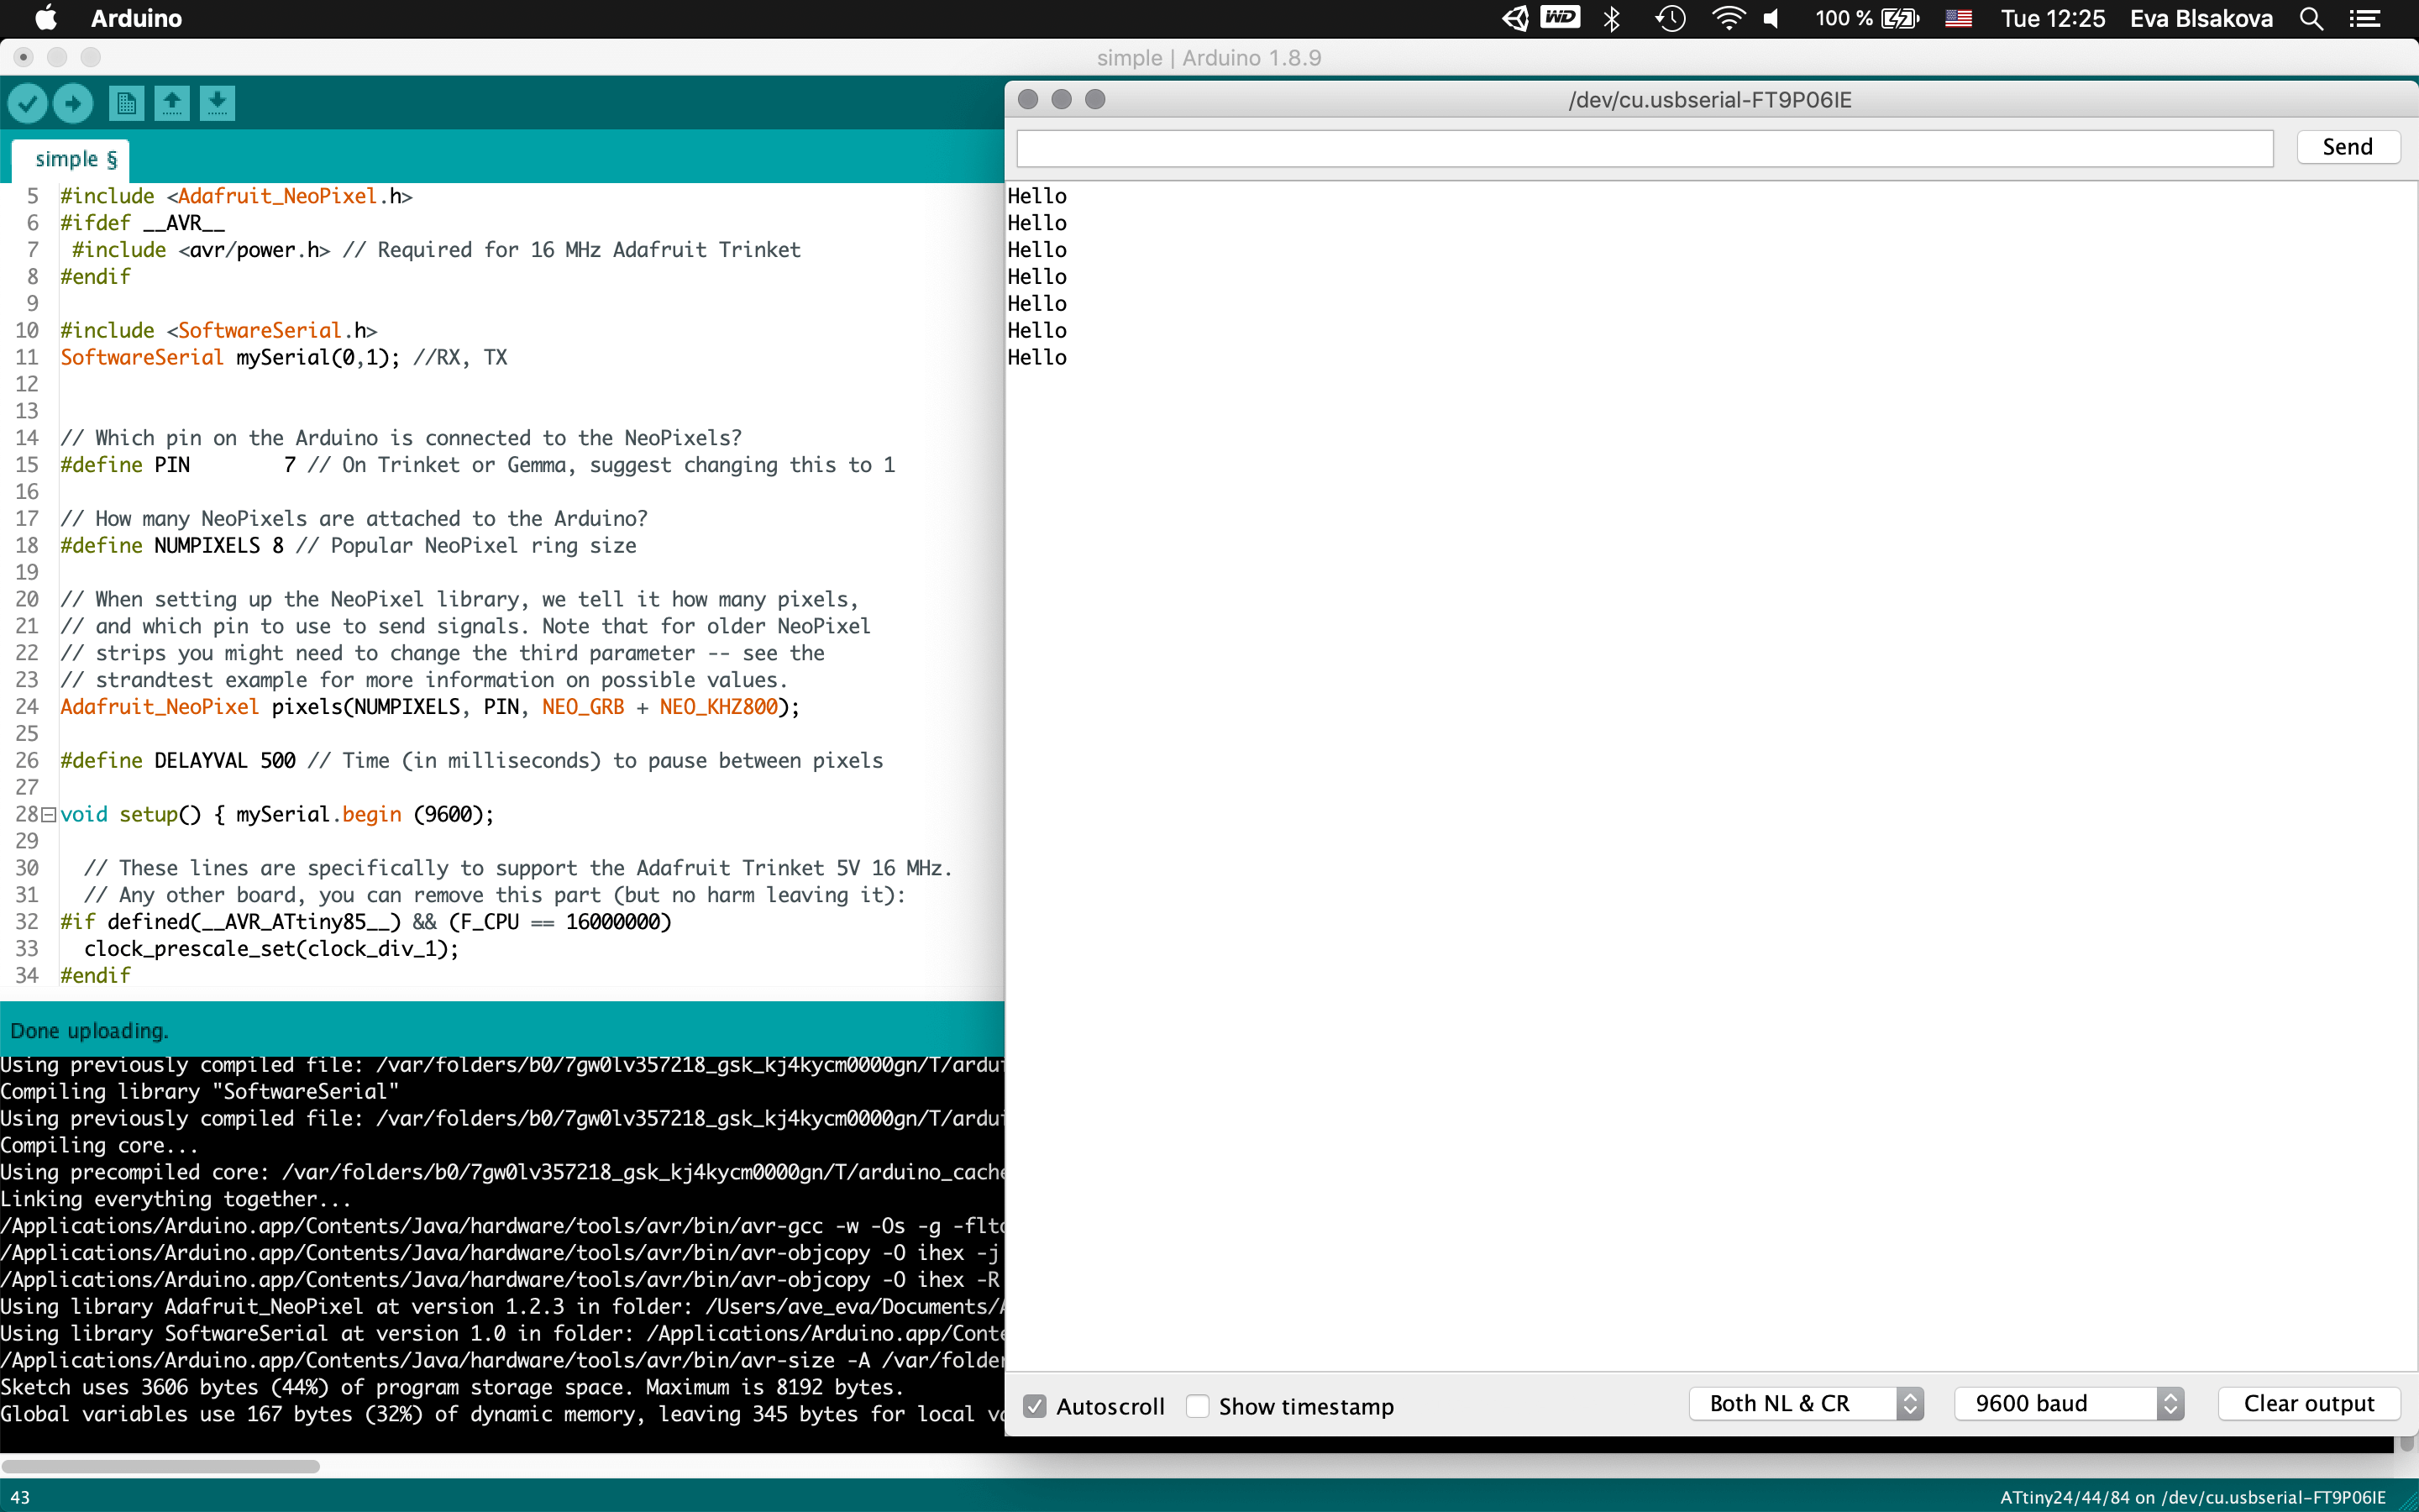Disable the Autoscroll checkbox
The image size is (2419, 1512).
coord(1035,1406)
